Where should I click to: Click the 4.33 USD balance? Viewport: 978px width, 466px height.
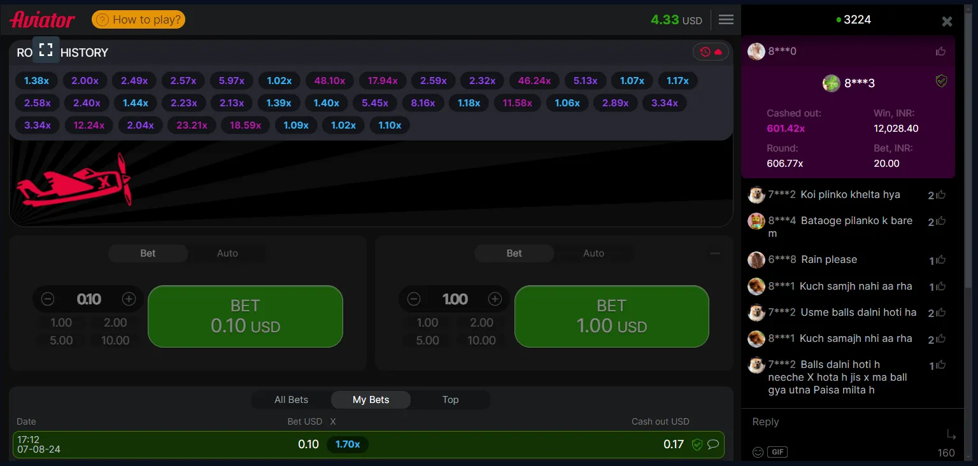pyautogui.click(x=676, y=20)
